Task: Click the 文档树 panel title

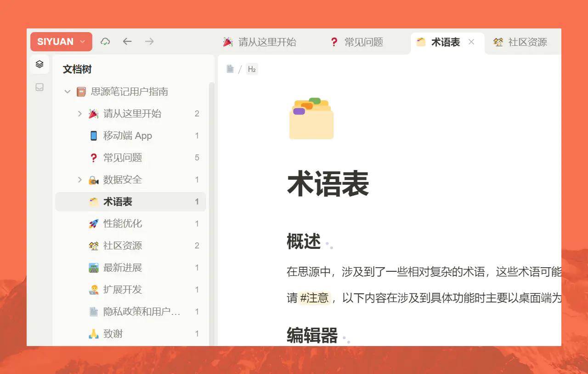Action: (x=77, y=69)
